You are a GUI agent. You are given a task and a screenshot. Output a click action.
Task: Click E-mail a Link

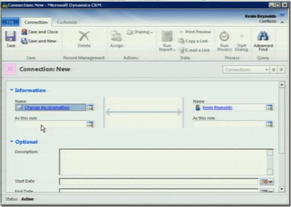pos(194,50)
